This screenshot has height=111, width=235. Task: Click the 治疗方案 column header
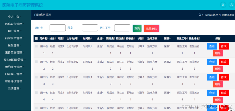coord(152,39)
